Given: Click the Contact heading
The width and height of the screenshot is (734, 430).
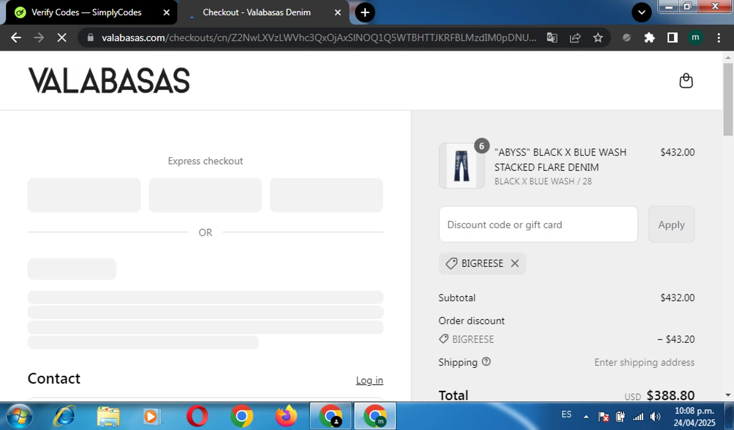Looking at the screenshot, I should (54, 378).
